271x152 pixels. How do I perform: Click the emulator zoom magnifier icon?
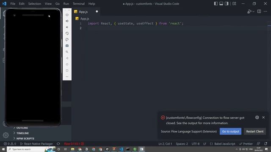click(x=67, y=52)
